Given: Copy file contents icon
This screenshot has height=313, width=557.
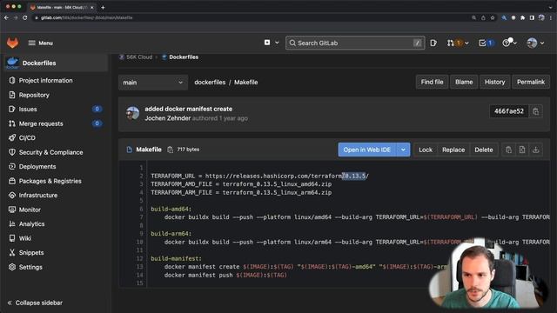Looking at the screenshot, I should [508, 150].
